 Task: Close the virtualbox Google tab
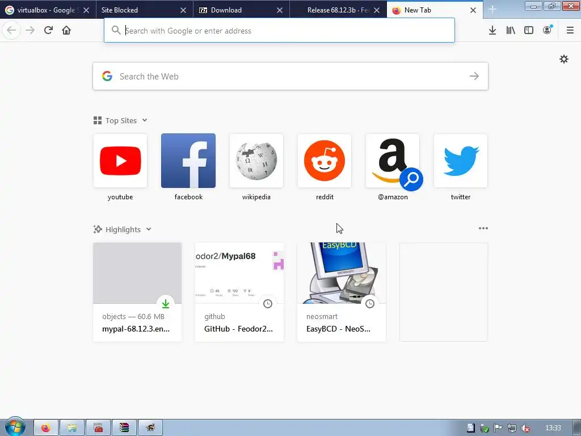click(86, 10)
